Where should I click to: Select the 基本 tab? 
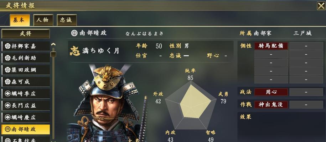(x=20, y=20)
